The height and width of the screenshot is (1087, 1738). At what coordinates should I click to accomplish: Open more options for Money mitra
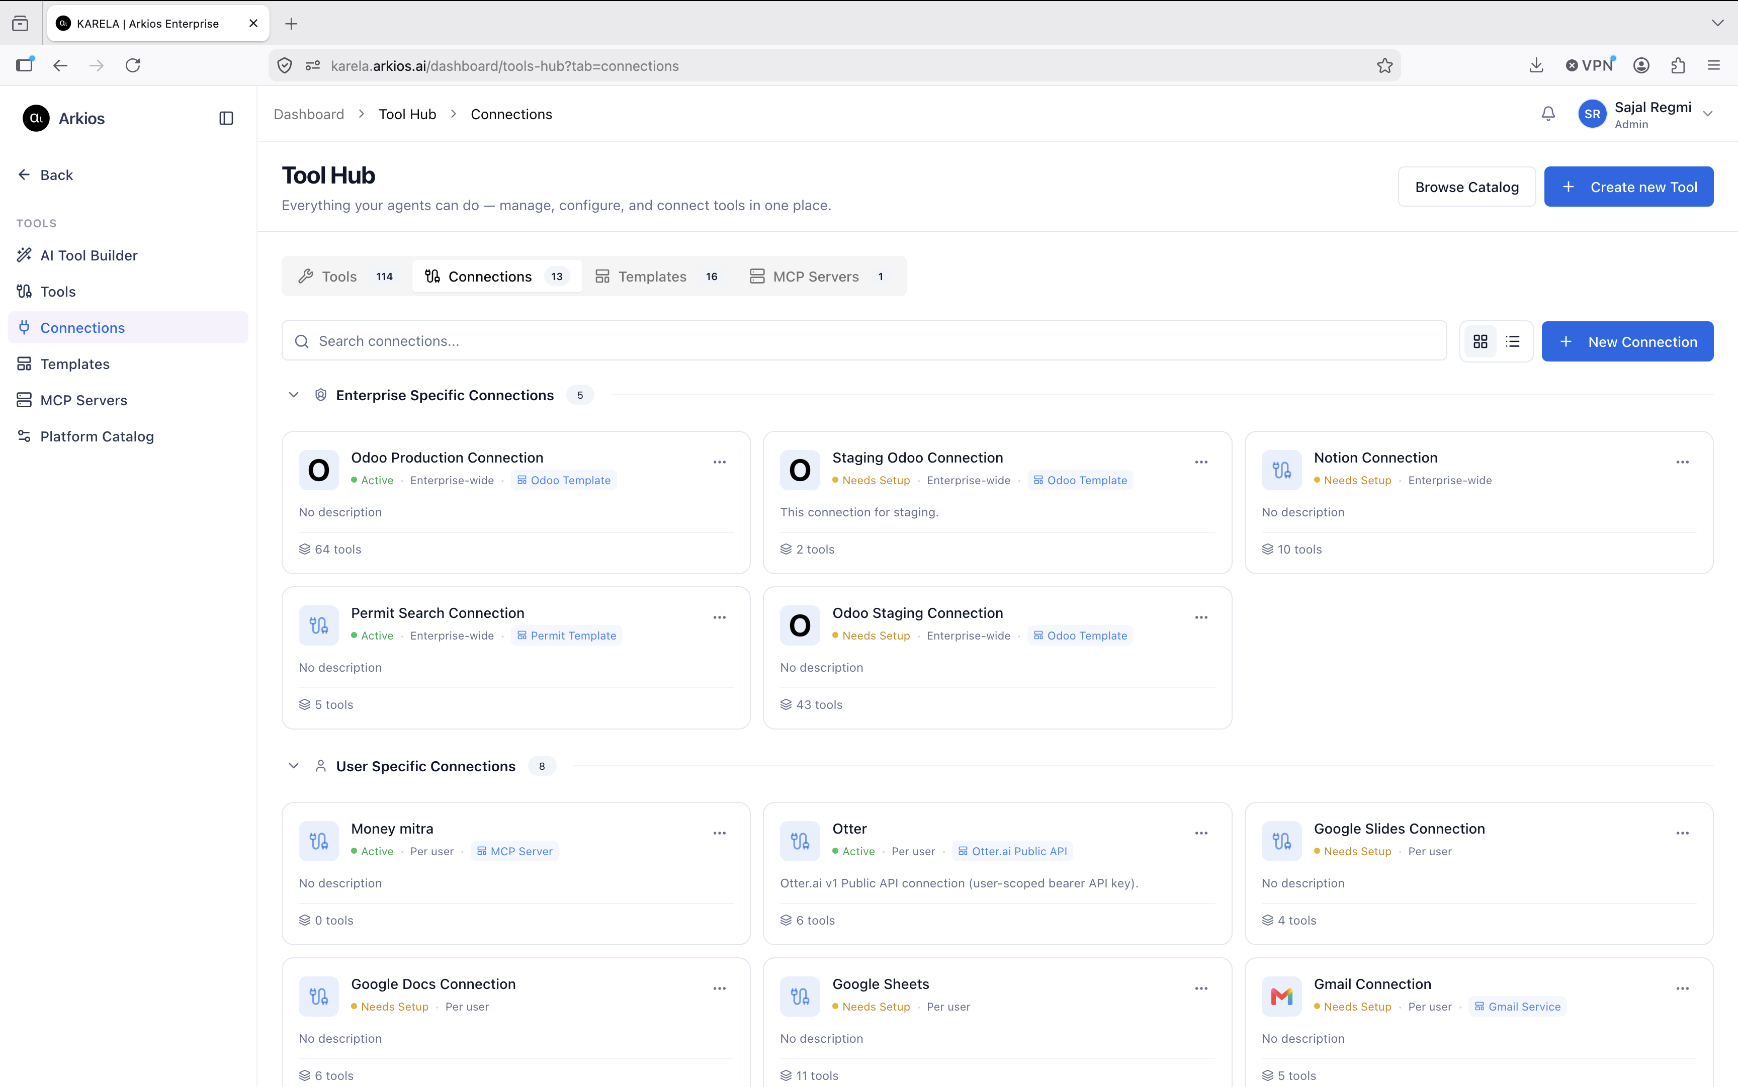pos(719,833)
